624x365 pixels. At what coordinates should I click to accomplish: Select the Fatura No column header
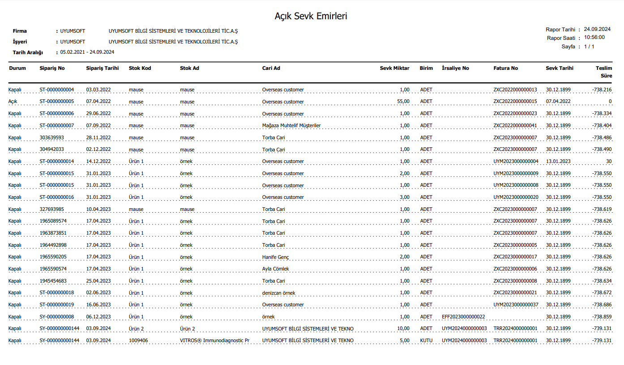(x=505, y=68)
